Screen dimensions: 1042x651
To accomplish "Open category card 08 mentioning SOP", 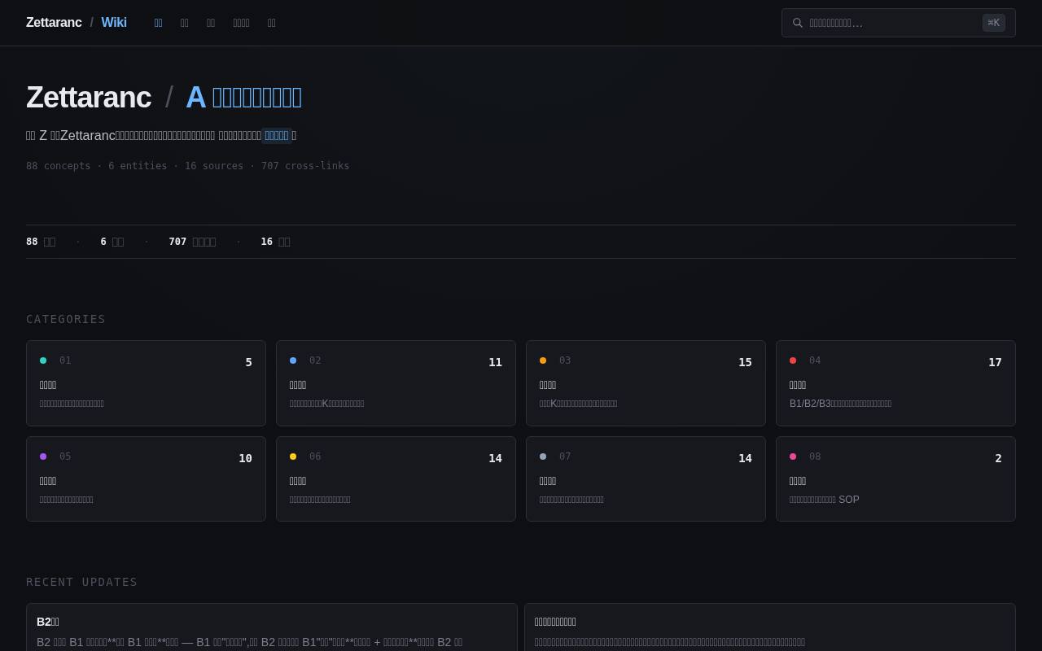I will tap(895, 479).
